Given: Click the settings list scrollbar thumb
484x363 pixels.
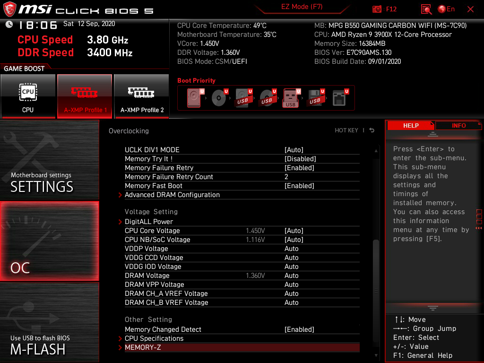Looking at the screenshot, I should (376, 290).
